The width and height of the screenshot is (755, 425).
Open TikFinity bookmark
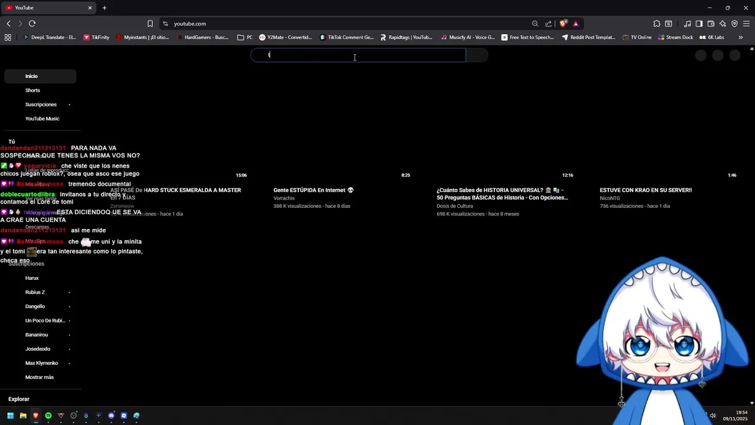pos(96,37)
